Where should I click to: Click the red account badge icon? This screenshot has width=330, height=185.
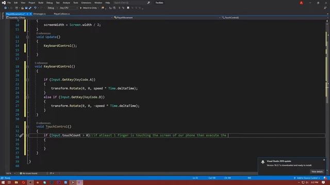tap(301, 3)
